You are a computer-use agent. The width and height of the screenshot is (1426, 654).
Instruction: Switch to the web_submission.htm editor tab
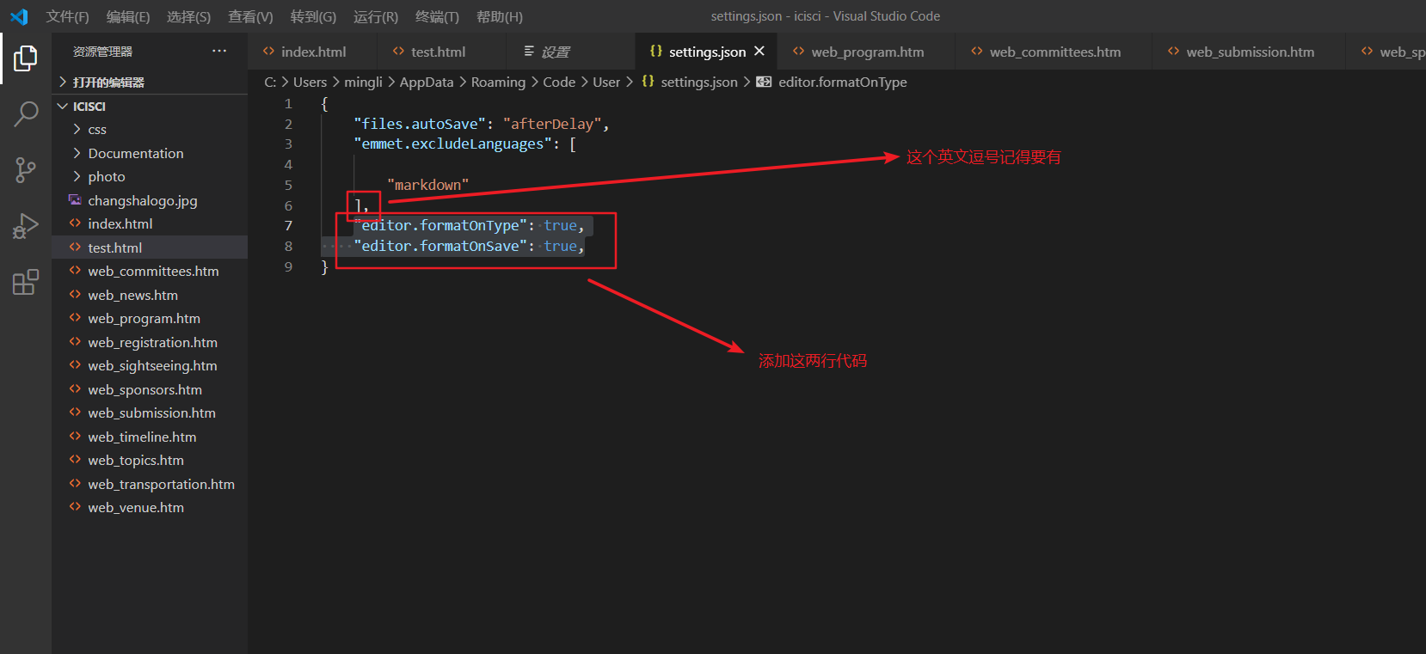pyautogui.click(x=1250, y=52)
